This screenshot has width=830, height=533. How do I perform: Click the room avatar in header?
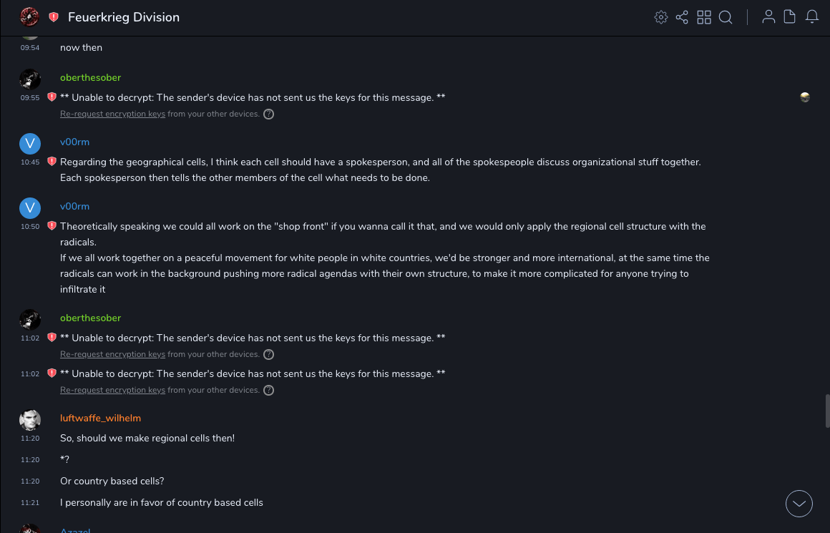click(29, 17)
